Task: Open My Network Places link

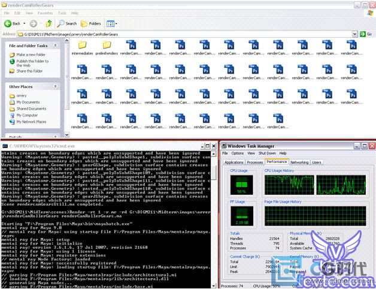Action: click(x=31, y=122)
